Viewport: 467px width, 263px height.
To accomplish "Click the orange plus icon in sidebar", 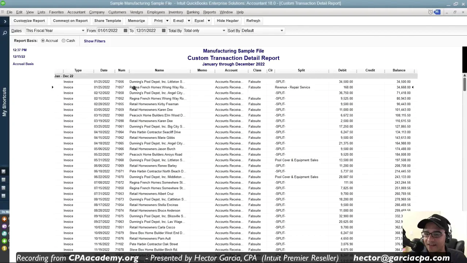I will [x=4, y=219].
